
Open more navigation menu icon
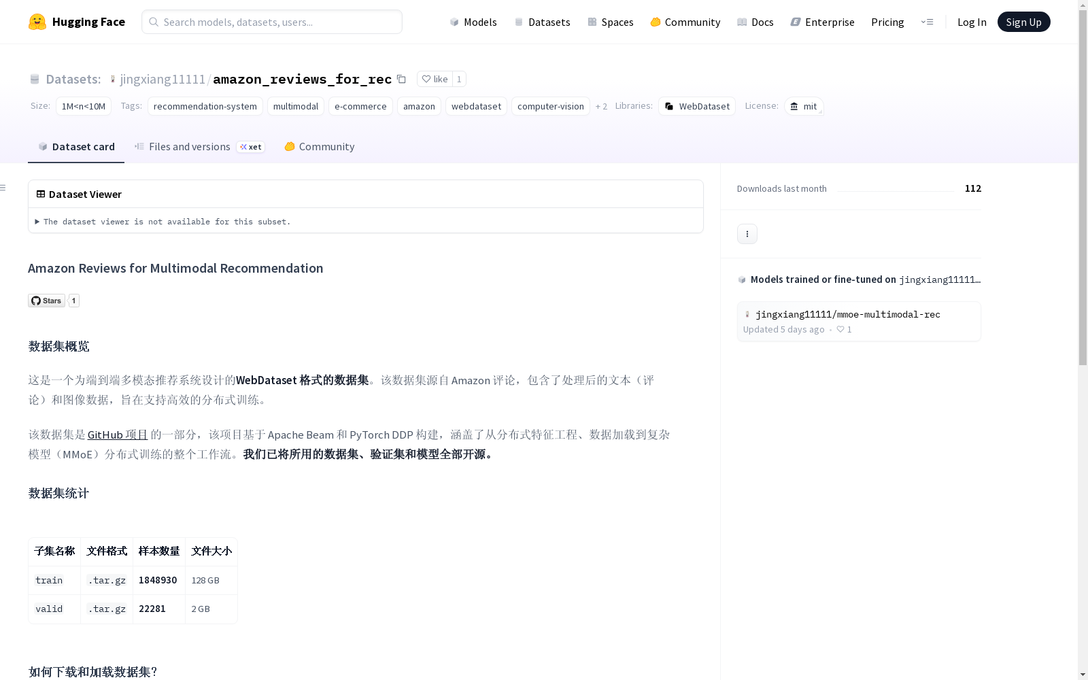pos(927,22)
